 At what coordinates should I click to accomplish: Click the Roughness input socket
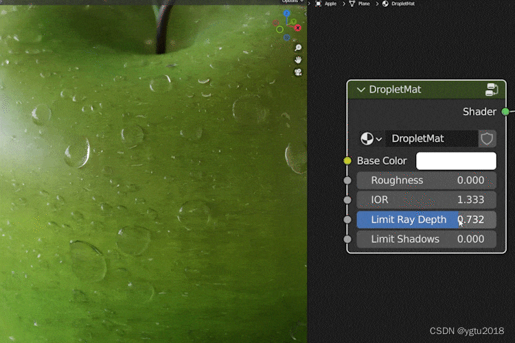click(x=347, y=180)
